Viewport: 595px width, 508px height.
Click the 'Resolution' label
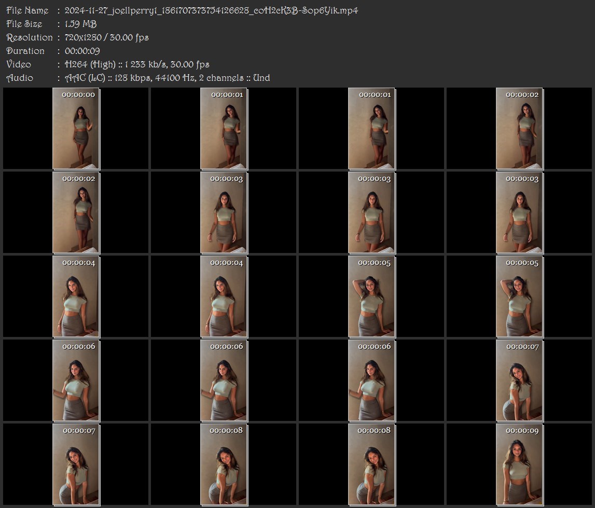[29, 37]
